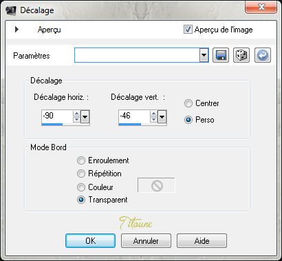The image size is (282, 261).
Task: Click the Annuler button
Action: [x=146, y=240]
